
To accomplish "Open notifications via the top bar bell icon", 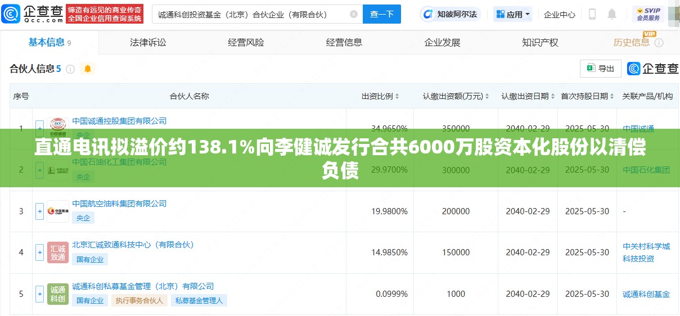I will click(x=612, y=14).
